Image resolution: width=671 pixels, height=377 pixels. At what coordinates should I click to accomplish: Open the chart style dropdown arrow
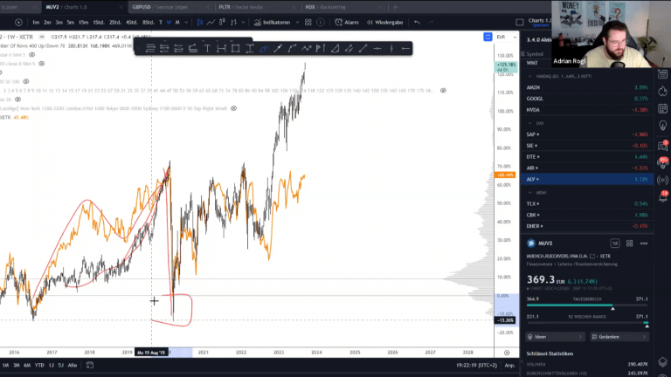pos(243,22)
